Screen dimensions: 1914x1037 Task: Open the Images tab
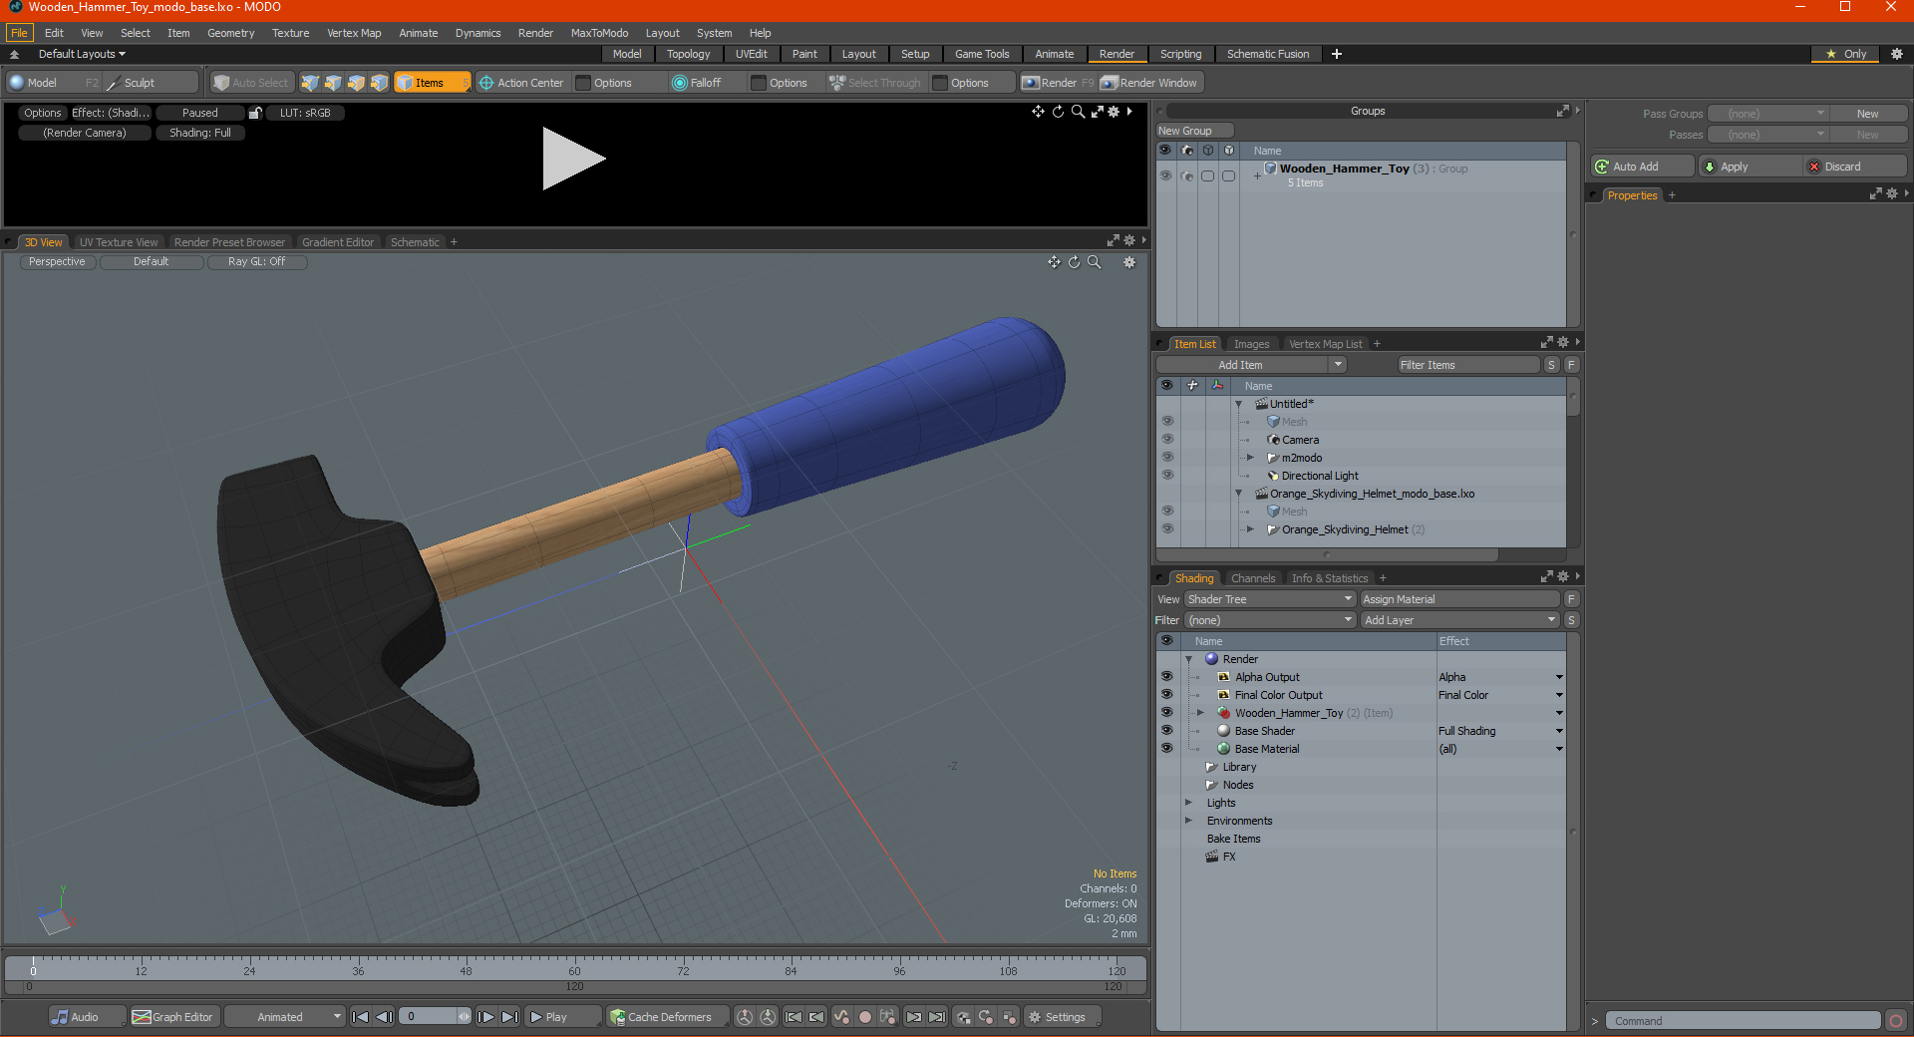pyautogui.click(x=1251, y=344)
